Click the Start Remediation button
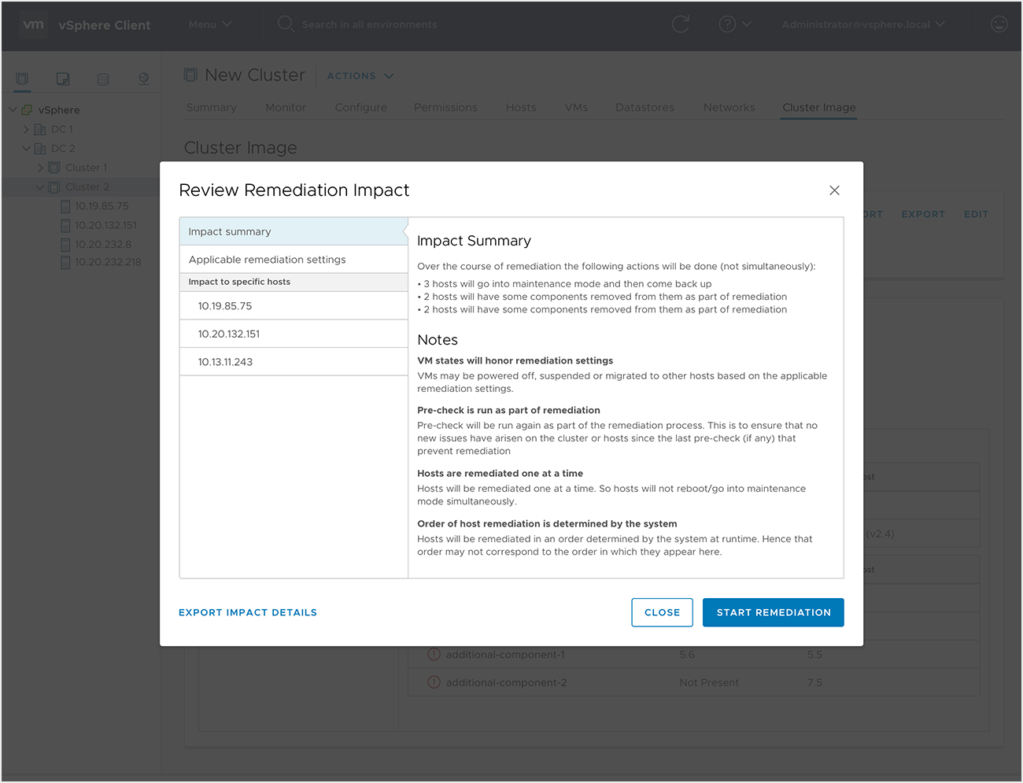The height and width of the screenshot is (783, 1023). point(773,612)
